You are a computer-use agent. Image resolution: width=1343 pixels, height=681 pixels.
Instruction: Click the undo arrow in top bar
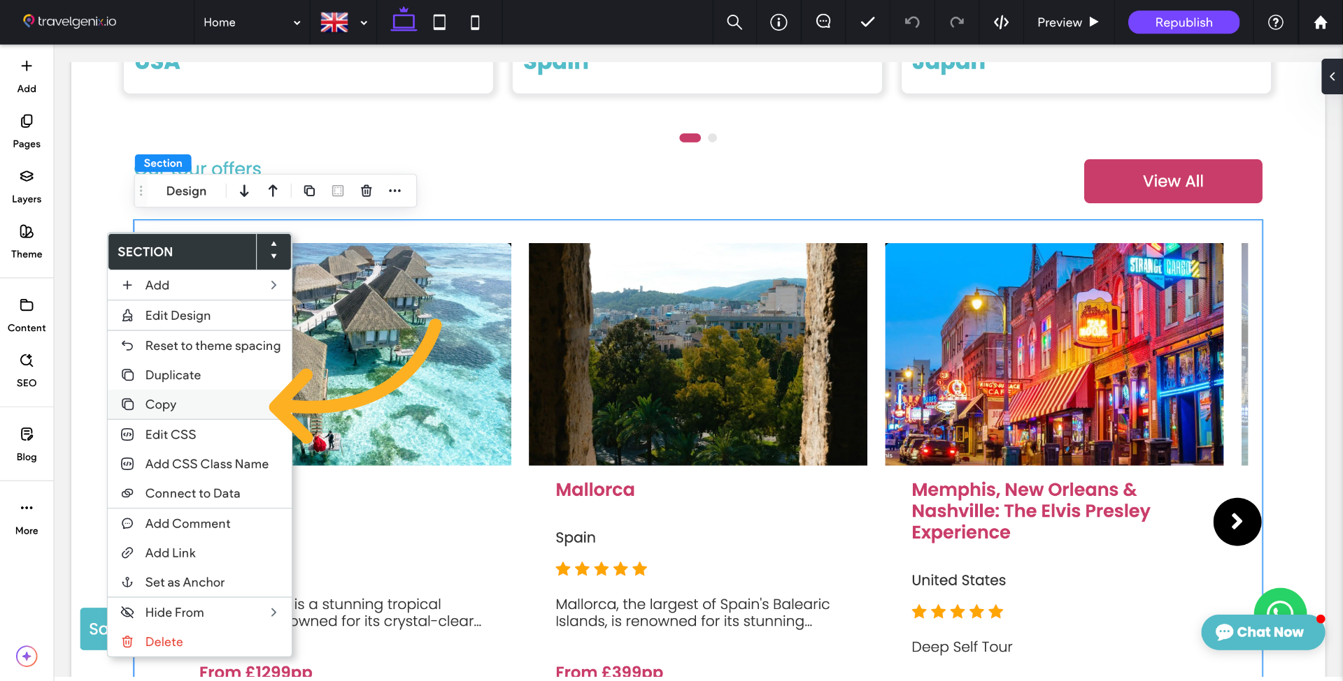pyautogui.click(x=911, y=22)
